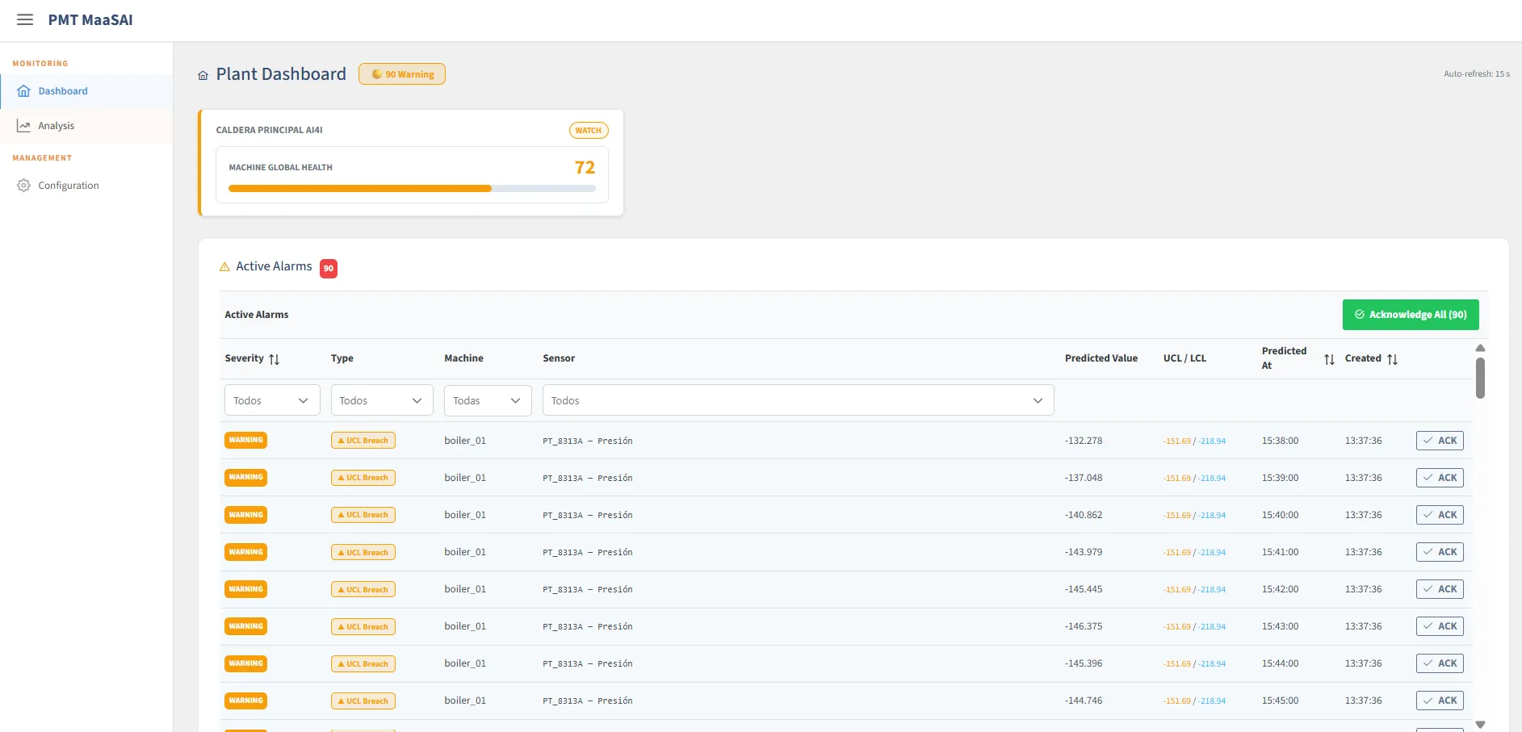Viewport: 1522px width, 732px height.
Task: Click the home icon beside Plant Dashboard
Action: tap(203, 75)
